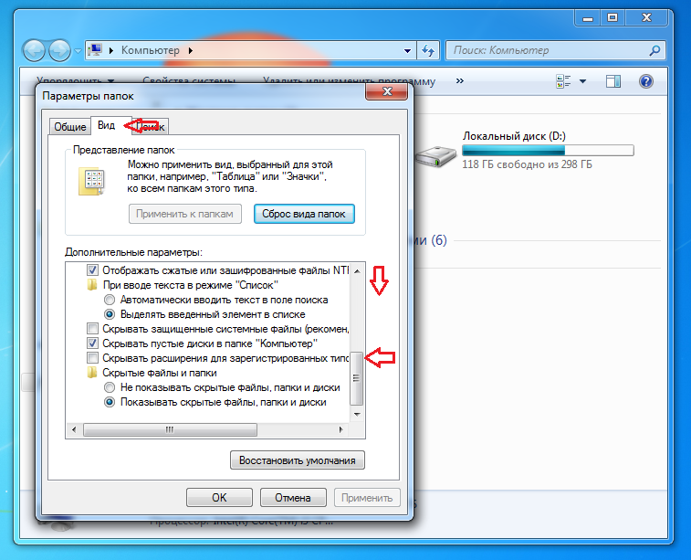Viewport: 691px width, 560px height.
Task: Click vertical scrollbar thumb in settings list
Action: 357,378
